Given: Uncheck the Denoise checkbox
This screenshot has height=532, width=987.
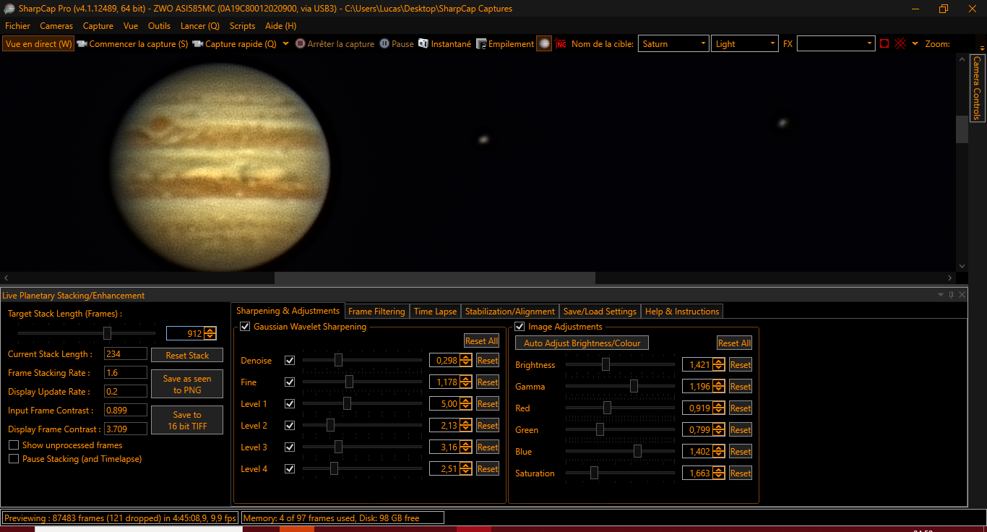Looking at the screenshot, I should click(x=290, y=361).
